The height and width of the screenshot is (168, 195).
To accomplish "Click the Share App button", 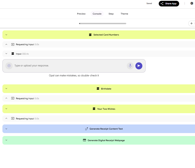I will click(169, 3).
